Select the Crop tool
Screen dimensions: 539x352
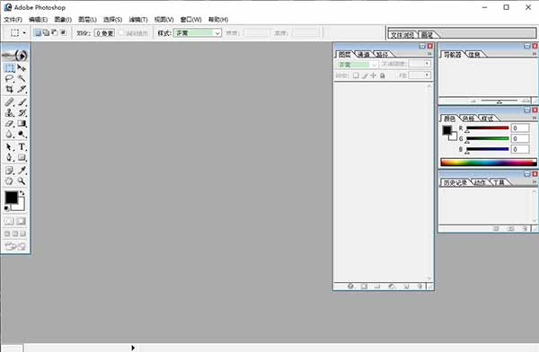tap(10, 90)
